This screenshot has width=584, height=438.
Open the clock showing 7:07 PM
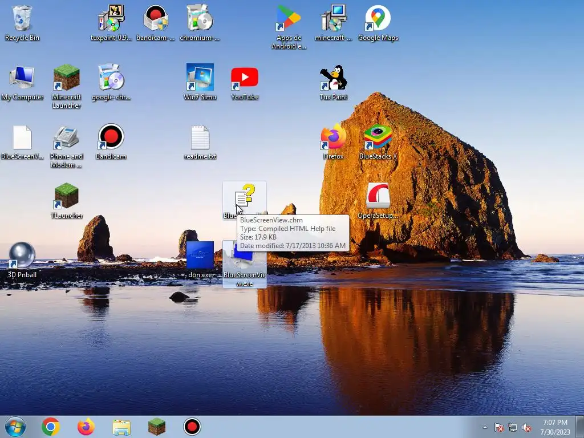555,427
